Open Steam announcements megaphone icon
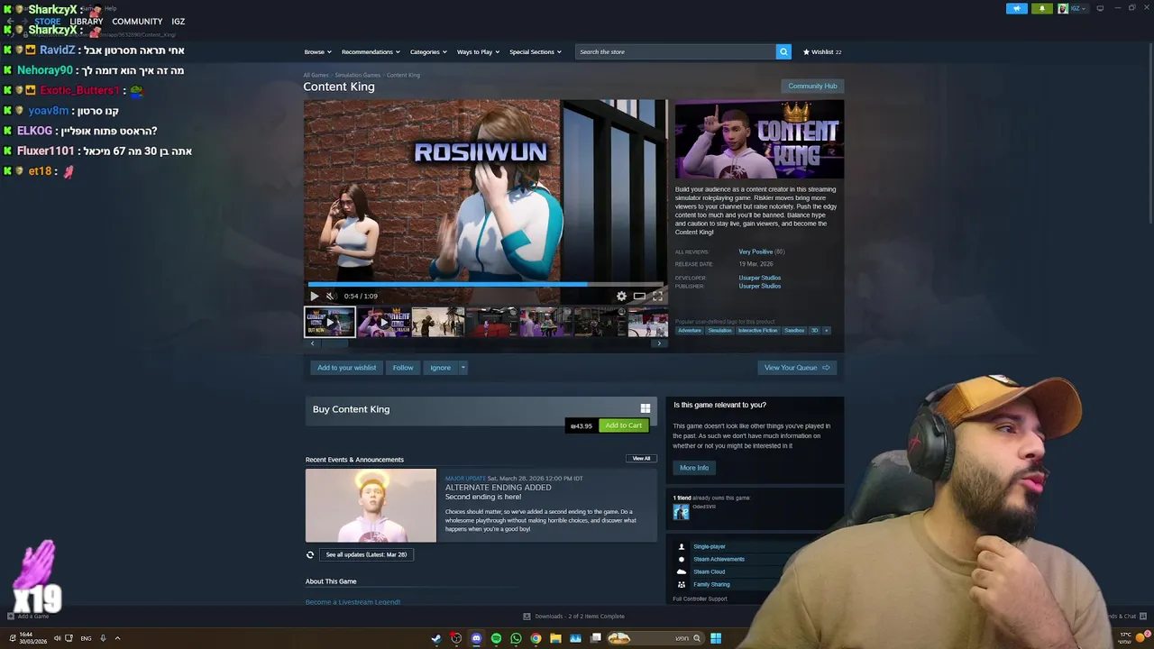The width and height of the screenshot is (1154, 649). 1017,8
